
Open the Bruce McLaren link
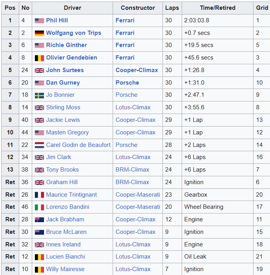(66, 232)
